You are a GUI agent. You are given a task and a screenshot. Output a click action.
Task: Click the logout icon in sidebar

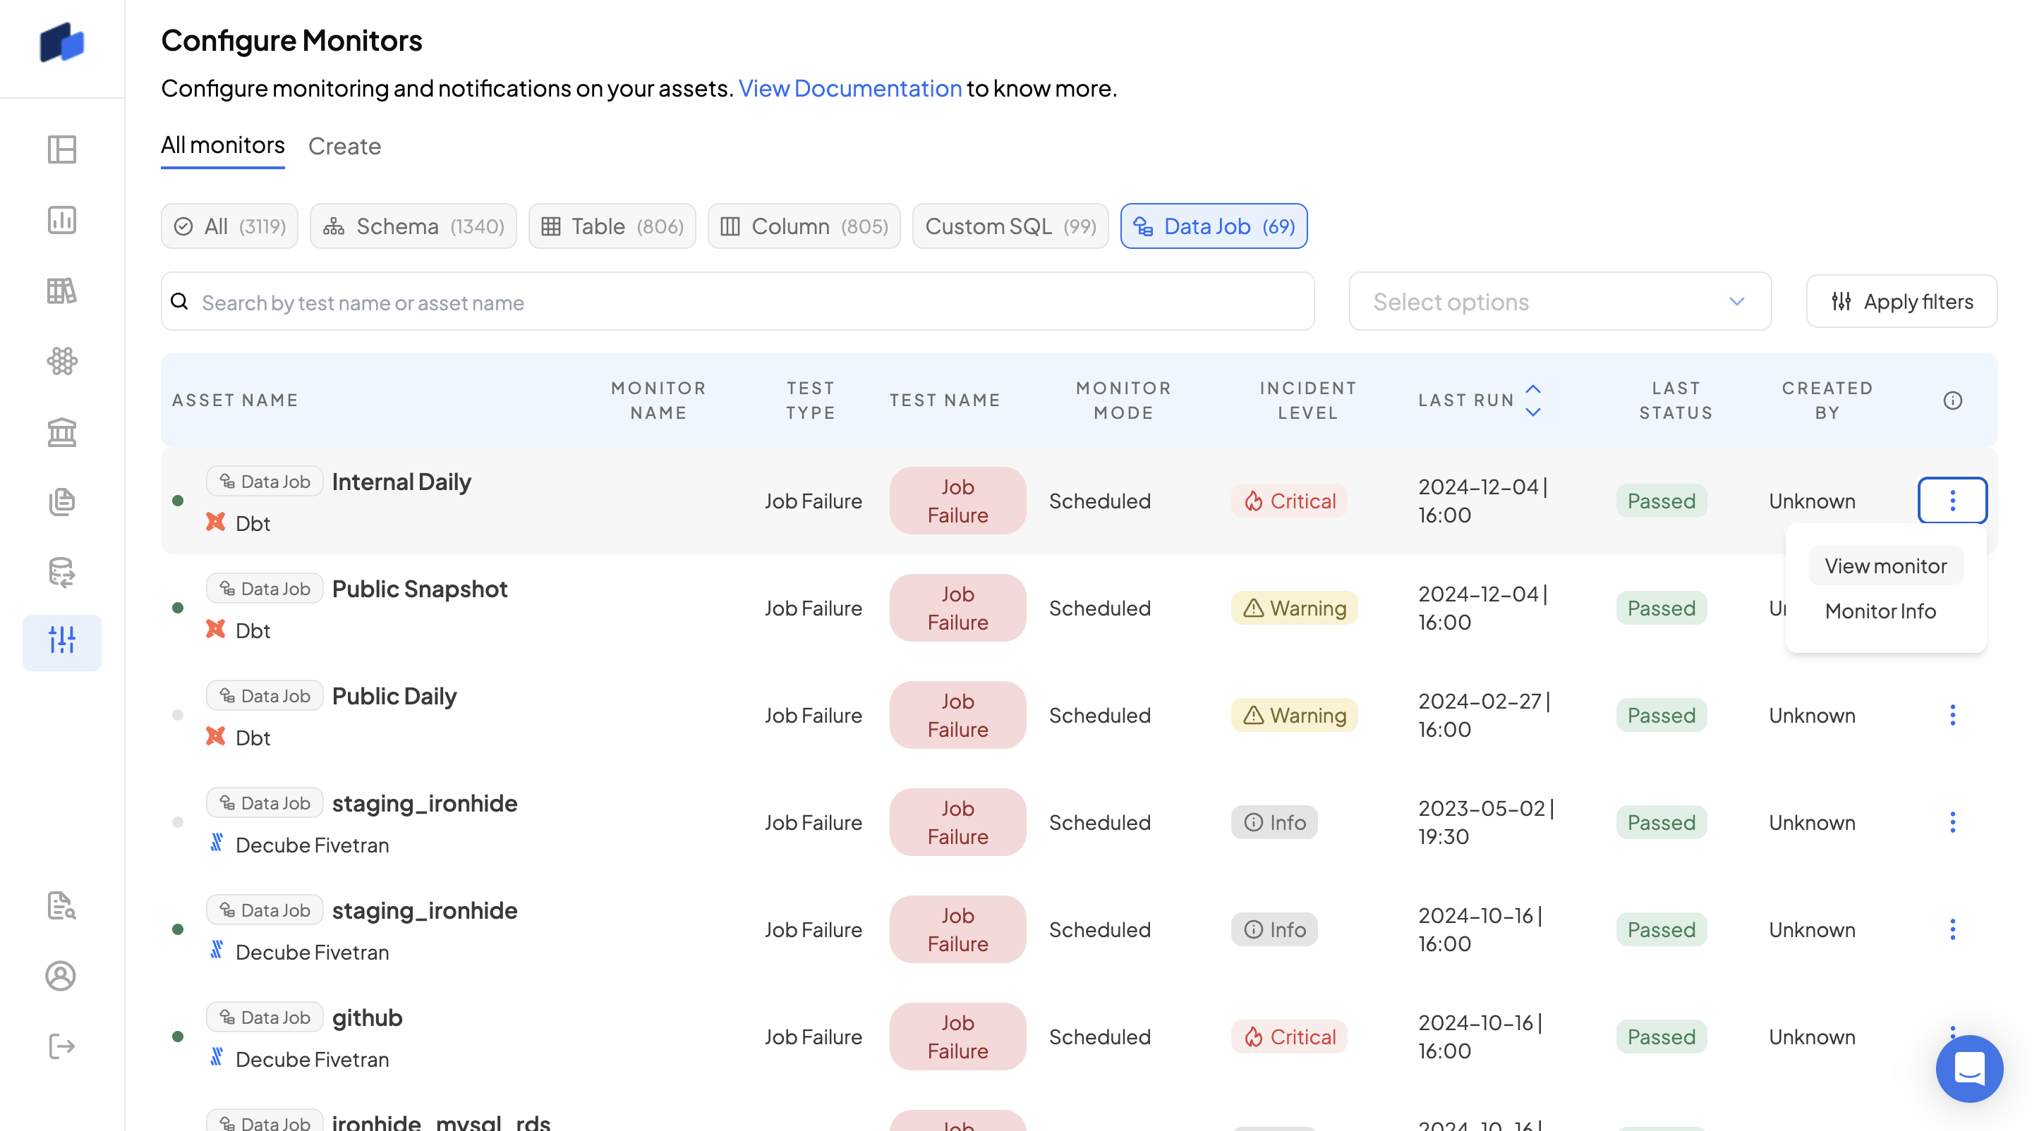(61, 1046)
